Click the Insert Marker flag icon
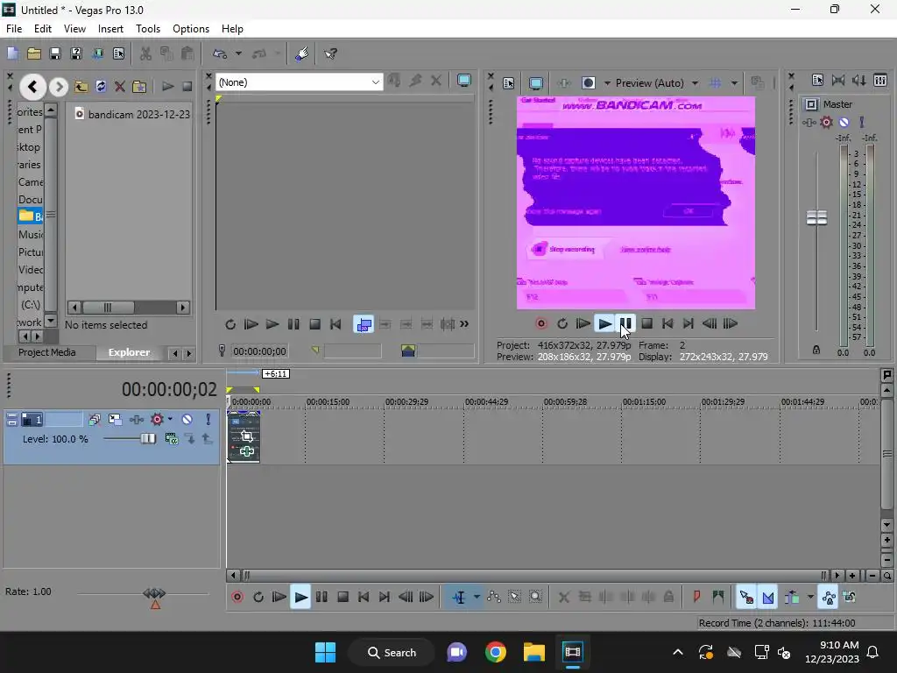 coord(696,597)
